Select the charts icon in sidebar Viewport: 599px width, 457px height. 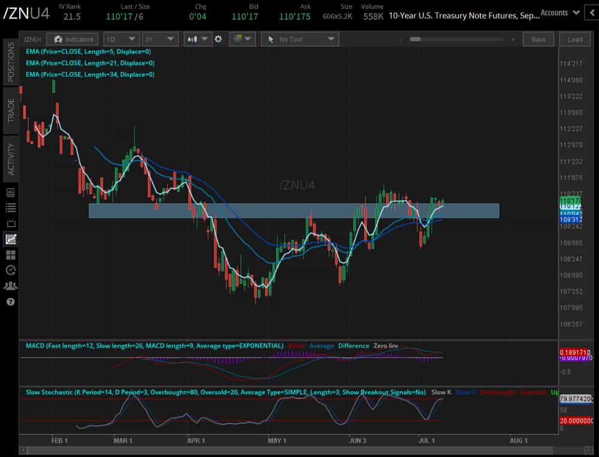10,239
